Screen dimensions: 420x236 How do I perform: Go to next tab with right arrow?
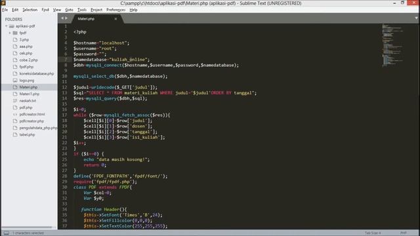tap(66, 18)
